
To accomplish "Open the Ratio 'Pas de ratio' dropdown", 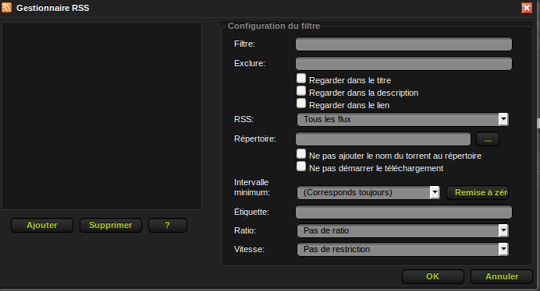I will [x=403, y=230].
